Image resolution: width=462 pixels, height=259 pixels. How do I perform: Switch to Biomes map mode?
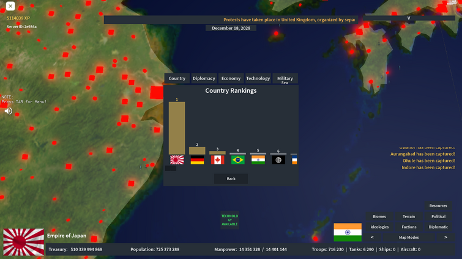pos(379,216)
